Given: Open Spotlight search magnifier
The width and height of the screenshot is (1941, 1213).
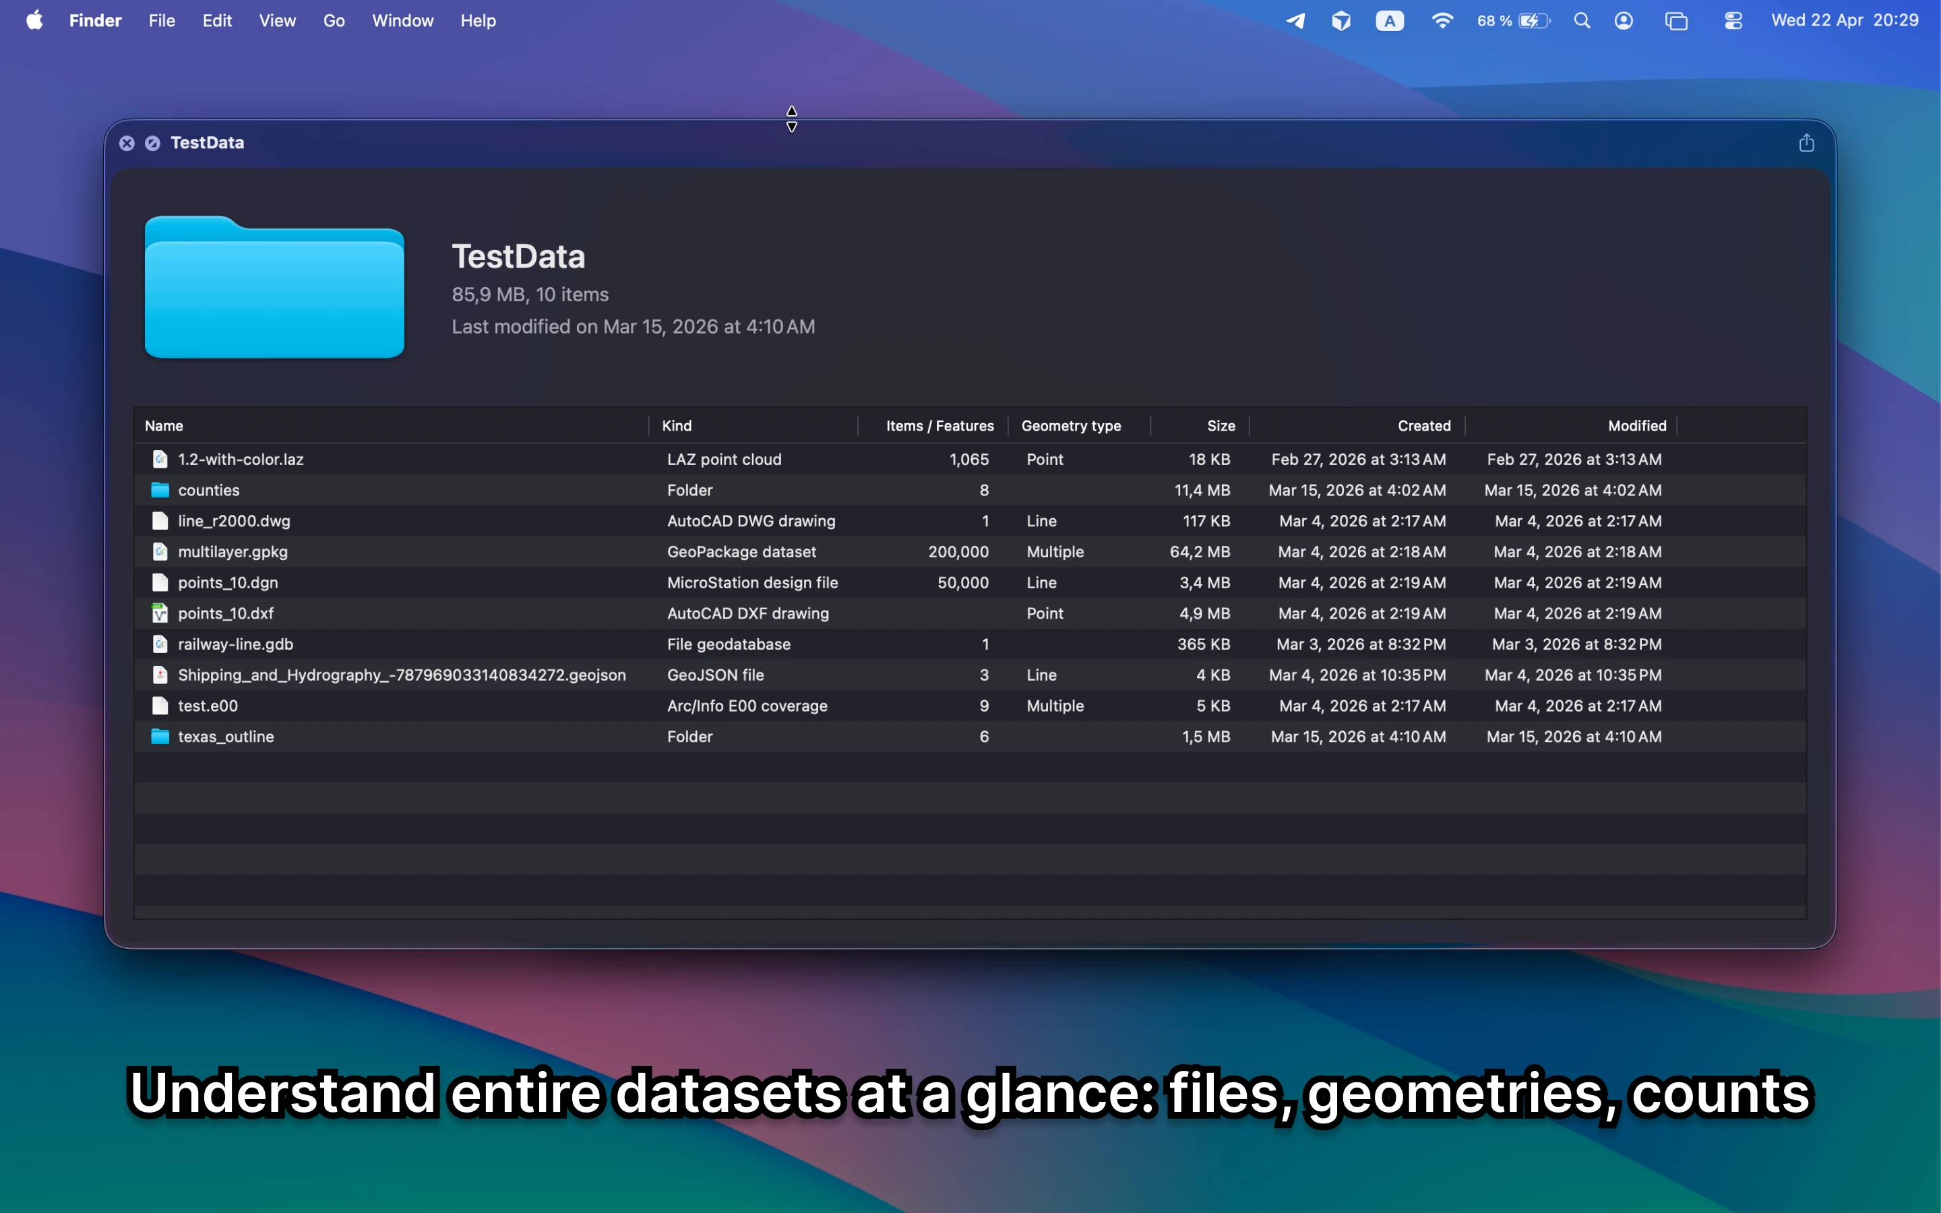Looking at the screenshot, I should coord(1582,21).
